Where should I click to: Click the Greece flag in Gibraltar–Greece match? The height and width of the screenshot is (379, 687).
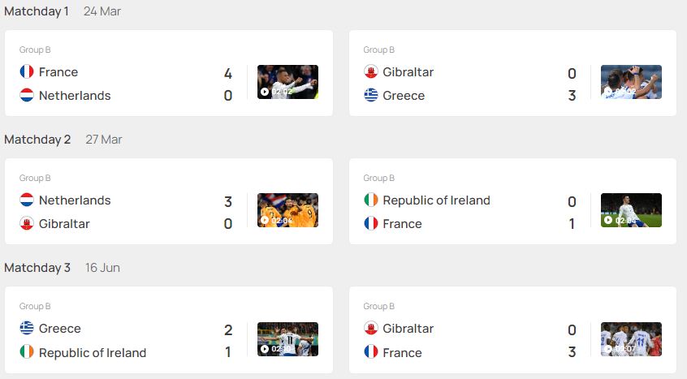pos(370,95)
